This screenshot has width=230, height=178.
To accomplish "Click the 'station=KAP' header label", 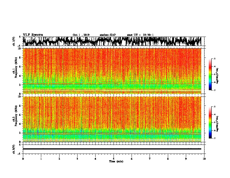I will (x=108, y=35).
